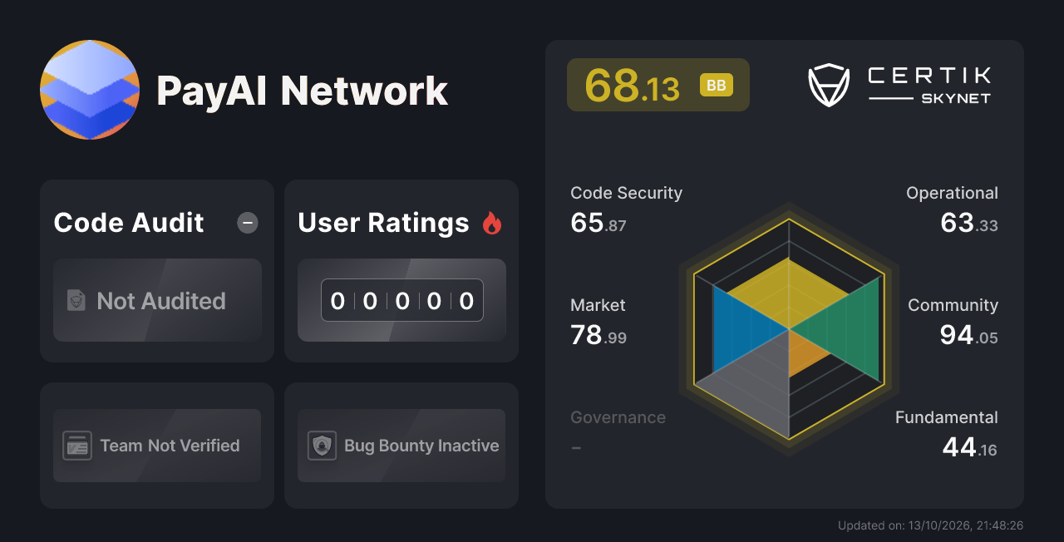Open the Team Not Verified panel

(x=157, y=446)
